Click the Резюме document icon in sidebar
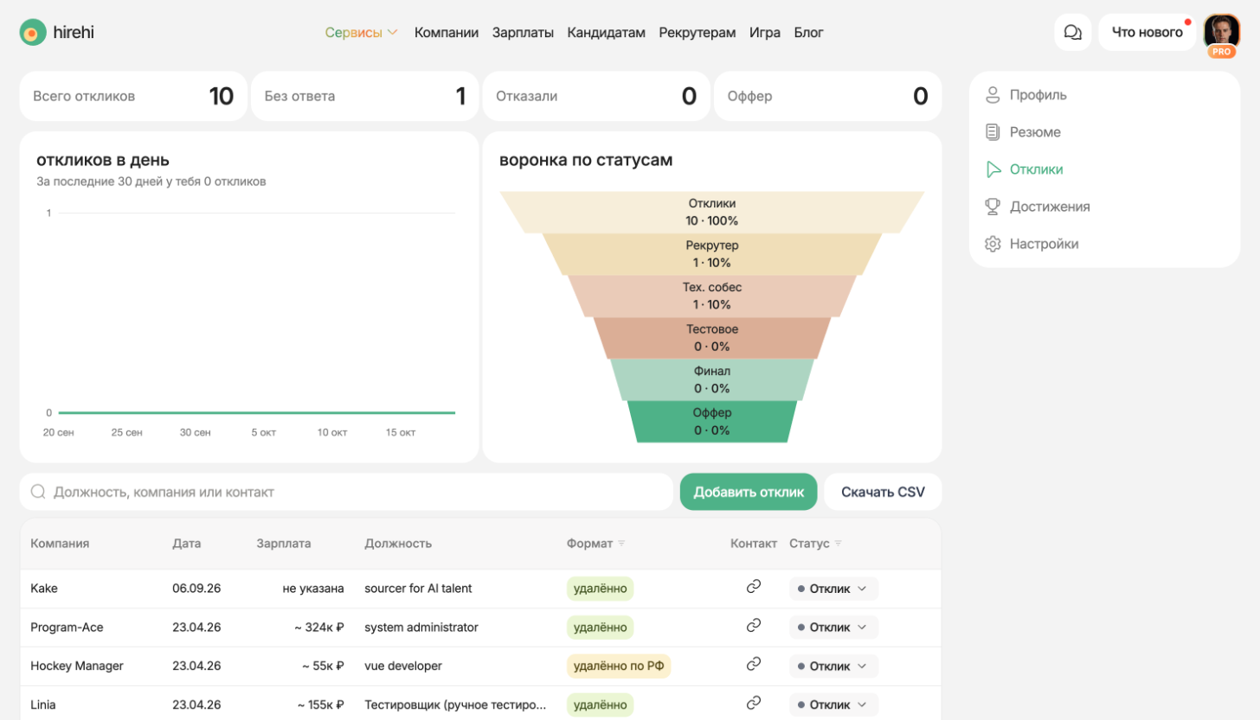Viewport: 1260px width, 720px height. click(x=993, y=132)
